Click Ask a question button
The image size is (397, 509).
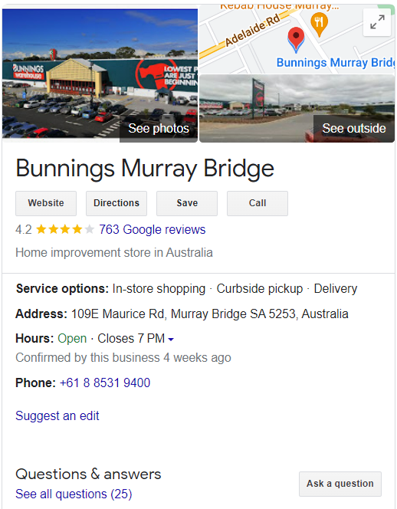pyautogui.click(x=340, y=484)
